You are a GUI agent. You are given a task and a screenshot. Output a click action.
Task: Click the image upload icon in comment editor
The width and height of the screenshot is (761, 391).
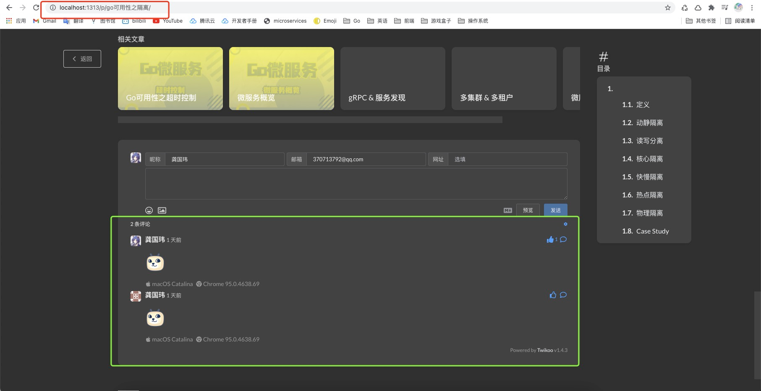pos(162,210)
